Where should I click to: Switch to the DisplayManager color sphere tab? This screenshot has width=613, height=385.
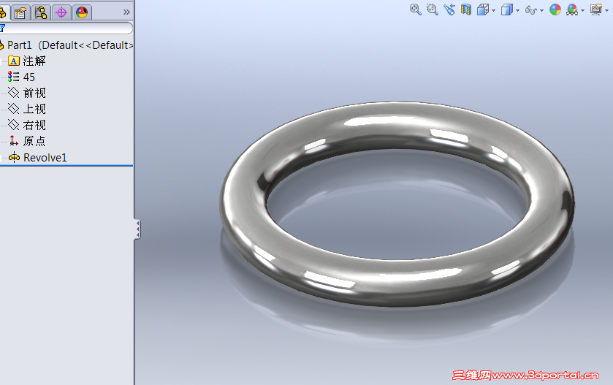82,12
